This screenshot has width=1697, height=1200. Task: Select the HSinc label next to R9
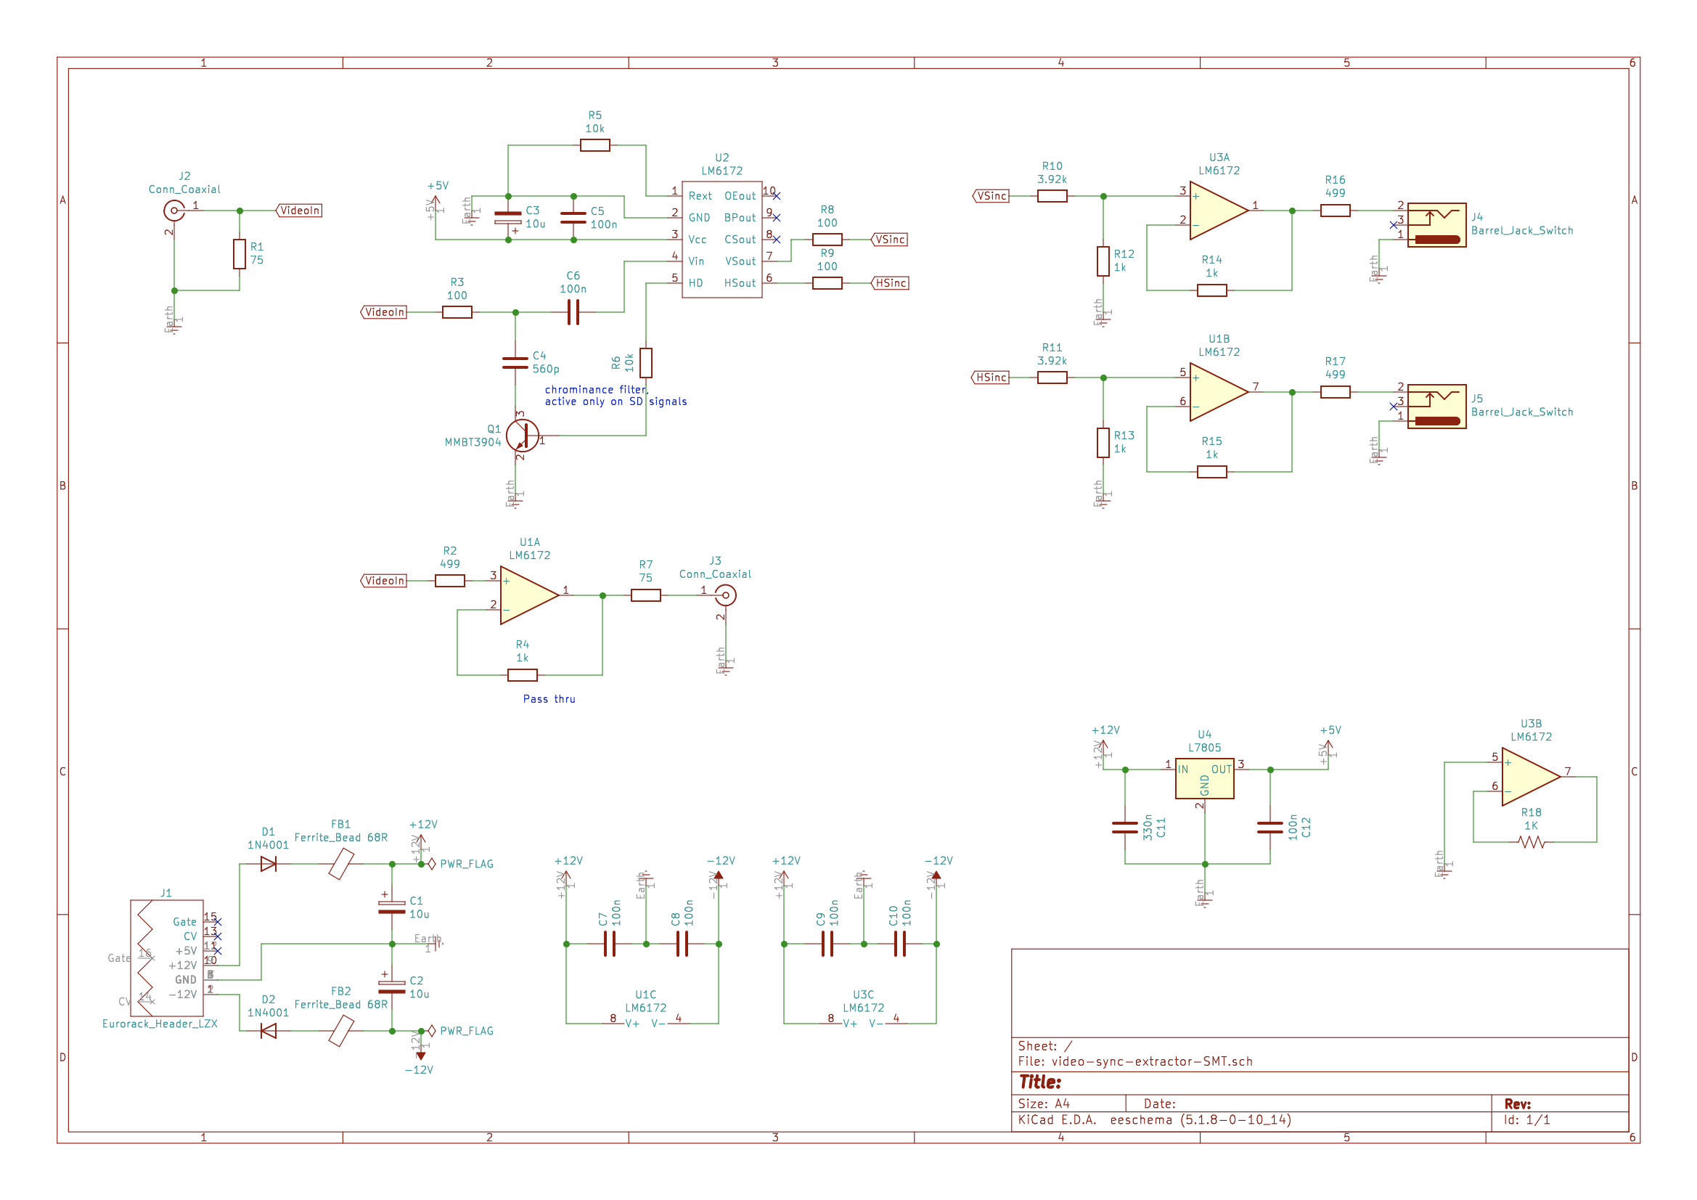click(889, 283)
